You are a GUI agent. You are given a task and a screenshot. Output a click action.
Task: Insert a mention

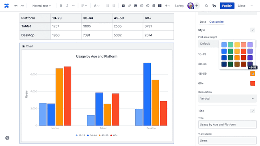[141, 6]
